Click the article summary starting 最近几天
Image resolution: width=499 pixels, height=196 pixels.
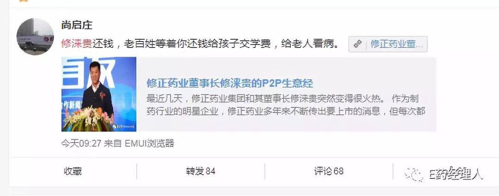[x=286, y=105]
